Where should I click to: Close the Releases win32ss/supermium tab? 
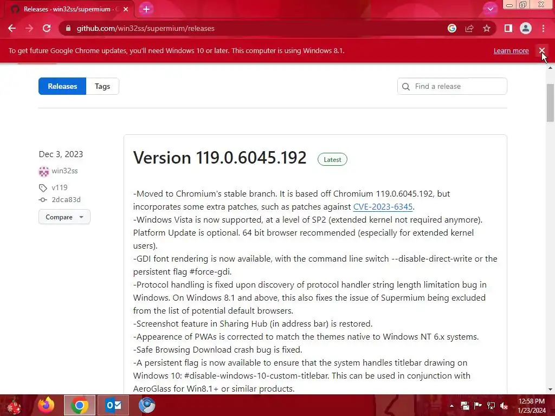pos(126,9)
